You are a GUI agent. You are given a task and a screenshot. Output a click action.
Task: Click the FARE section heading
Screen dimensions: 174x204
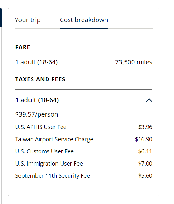[23, 47]
